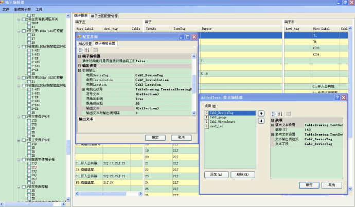Move selected member up with arrow button
Screen dimensions: 355x207
tap(261, 113)
